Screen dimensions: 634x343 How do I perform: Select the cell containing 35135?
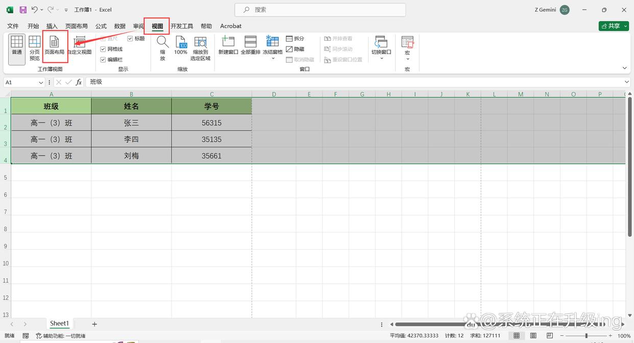211,139
